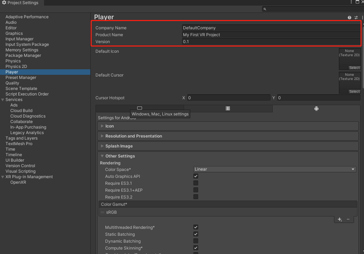Open the Quality settings category
Image resolution: width=364 pixels, height=254 pixels.
[x=12, y=83]
